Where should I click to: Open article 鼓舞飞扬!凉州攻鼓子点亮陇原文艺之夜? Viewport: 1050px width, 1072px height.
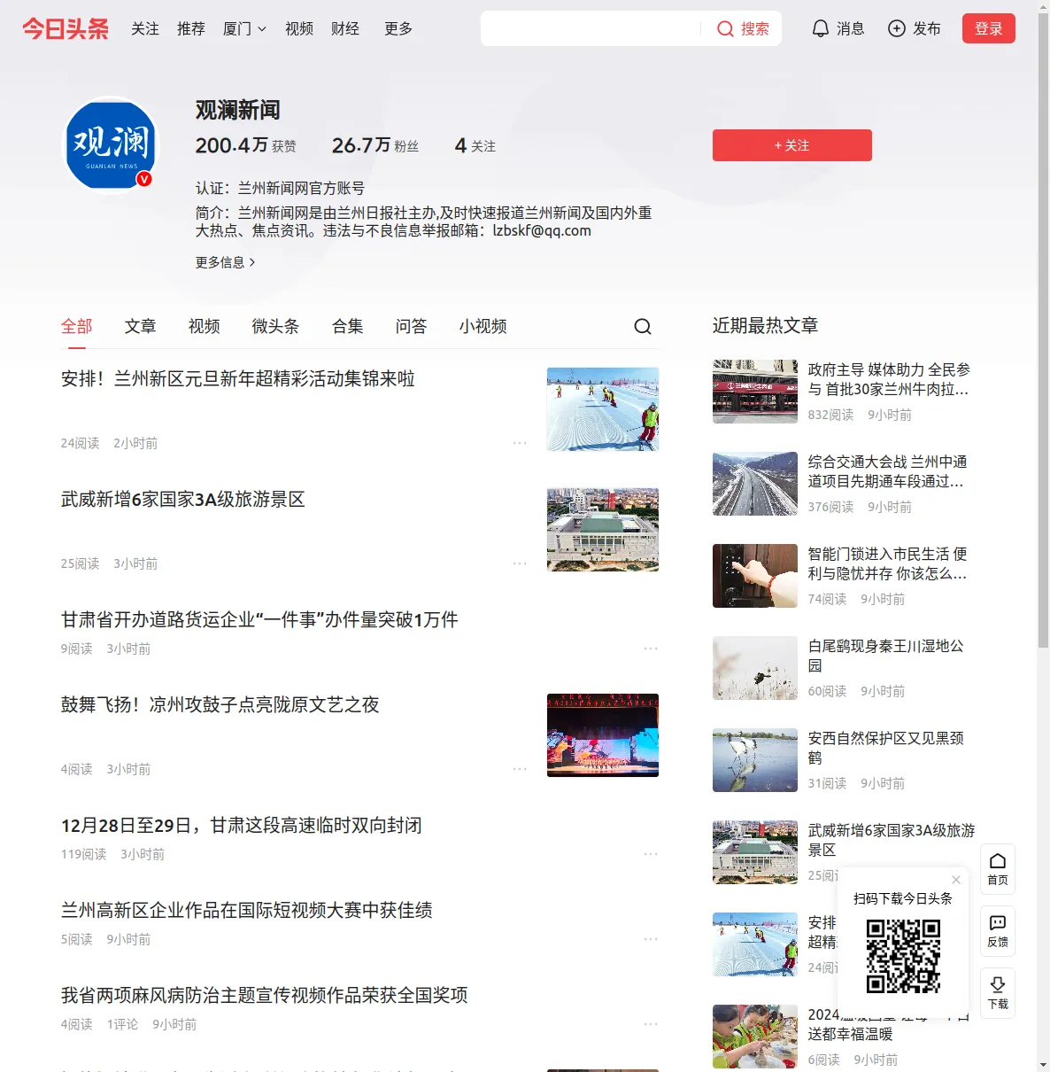point(220,705)
